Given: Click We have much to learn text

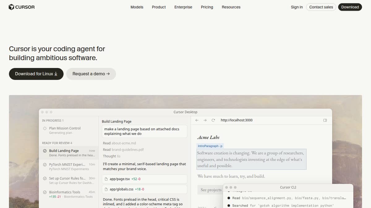Looking at the screenshot, I should (x=231, y=176).
